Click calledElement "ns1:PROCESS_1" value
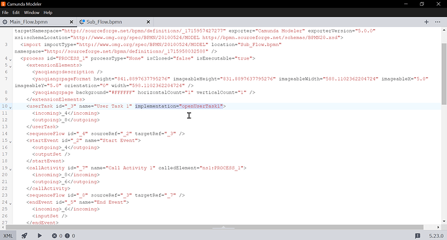 click(222, 168)
